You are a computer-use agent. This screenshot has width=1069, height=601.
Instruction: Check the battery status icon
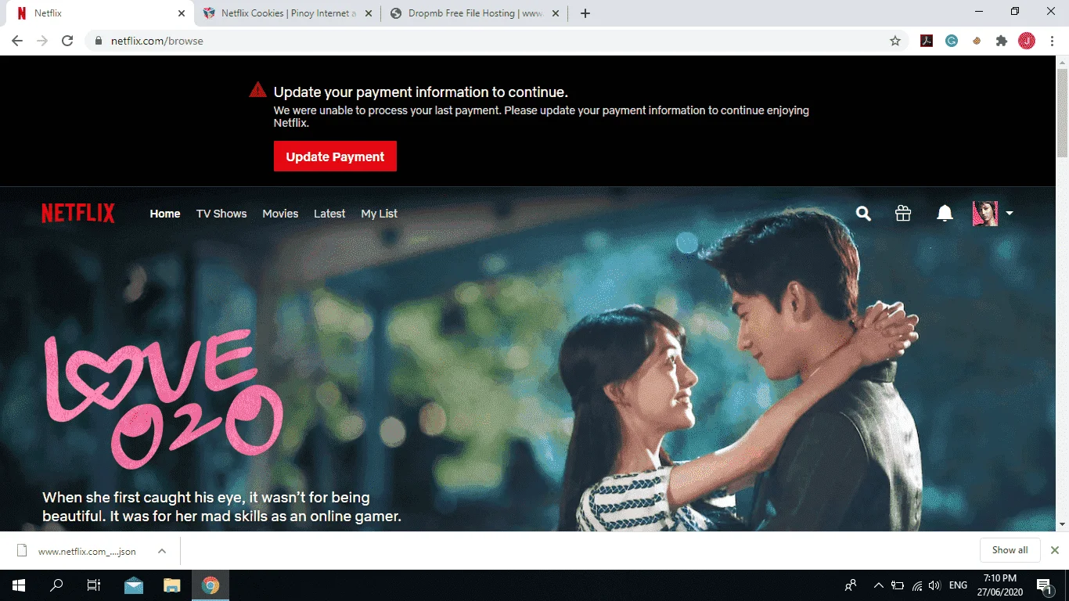[898, 585]
